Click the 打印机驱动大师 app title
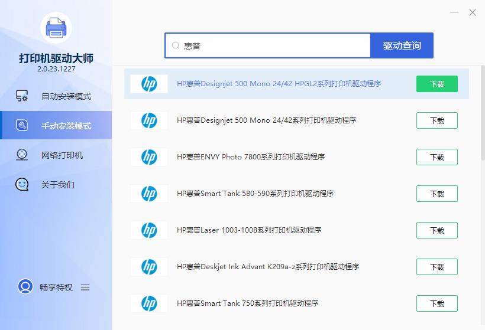The height and width of the screenshot is (330, 485). (56, 58)
